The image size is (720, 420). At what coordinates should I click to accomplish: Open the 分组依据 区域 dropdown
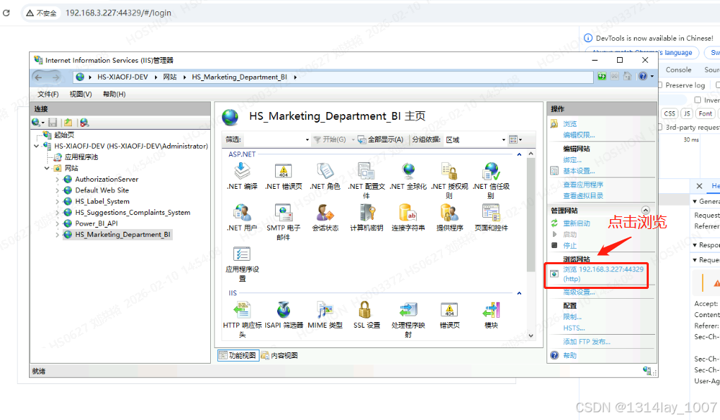[472, 140]
